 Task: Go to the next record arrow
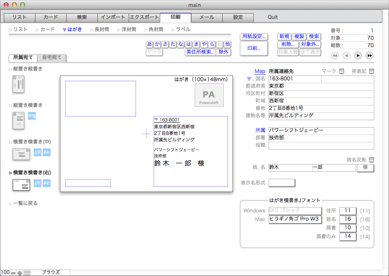(358, 55)
